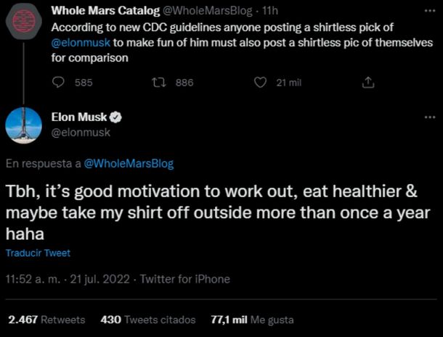Click the Elon Musk display name
The height and width of the screenshot is (337, 443).
point(79,117)
